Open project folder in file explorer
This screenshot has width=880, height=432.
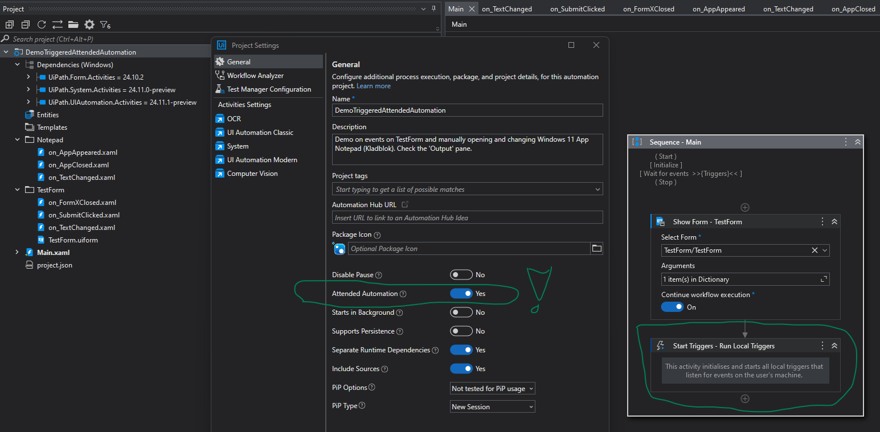[x=73, y=24]
